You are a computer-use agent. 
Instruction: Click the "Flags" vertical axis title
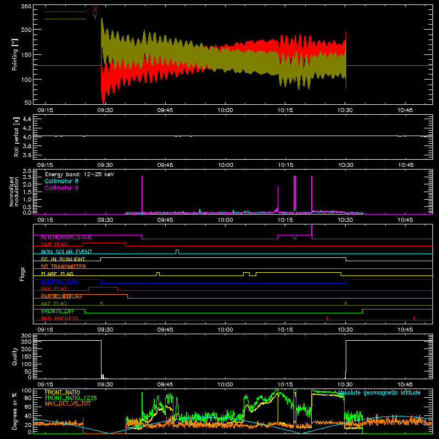(22, 274)
